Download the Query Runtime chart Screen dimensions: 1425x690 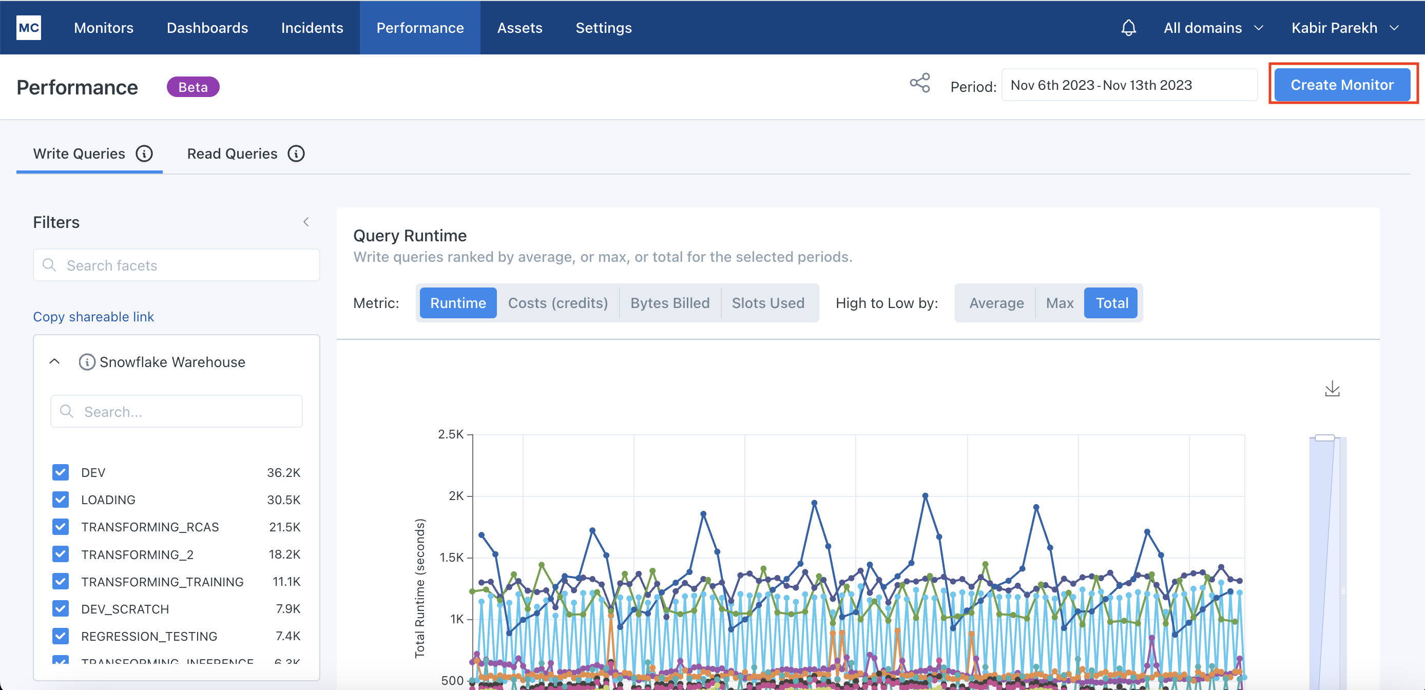click(x=1332, y=389)
